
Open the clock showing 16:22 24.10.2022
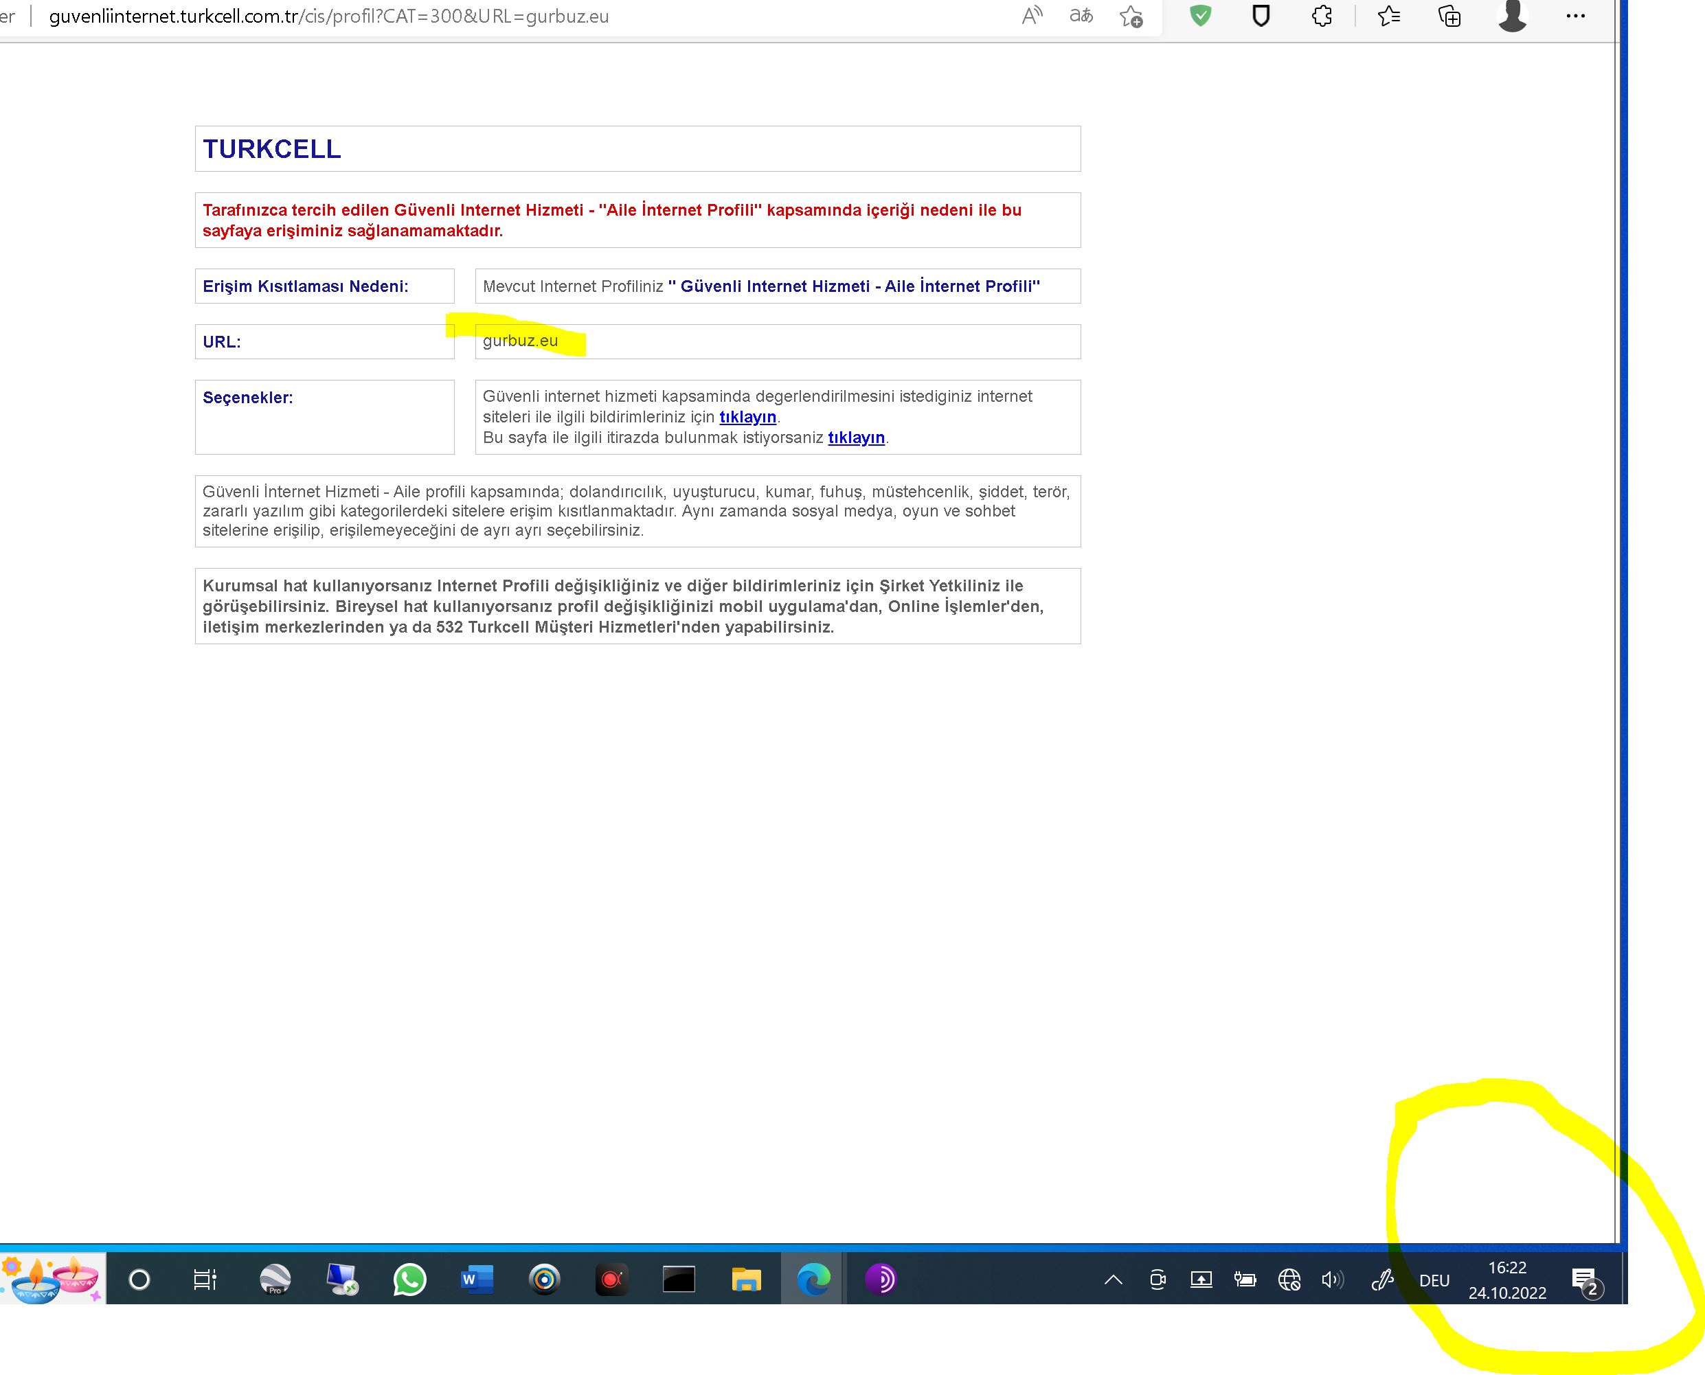pos(1507,1280)
